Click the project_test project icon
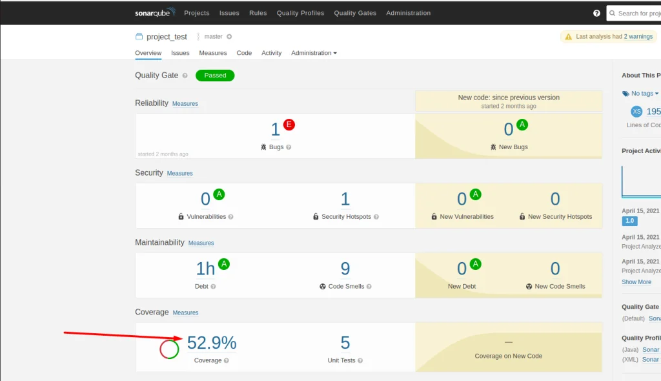This screenshot has height=381, width=661. [x=139, y=36]
